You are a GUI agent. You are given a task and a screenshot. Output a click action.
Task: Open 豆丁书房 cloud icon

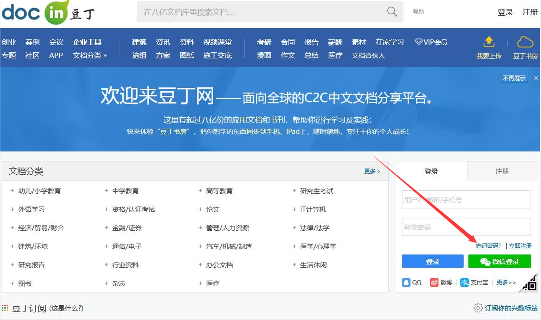[x=525, y=42]
